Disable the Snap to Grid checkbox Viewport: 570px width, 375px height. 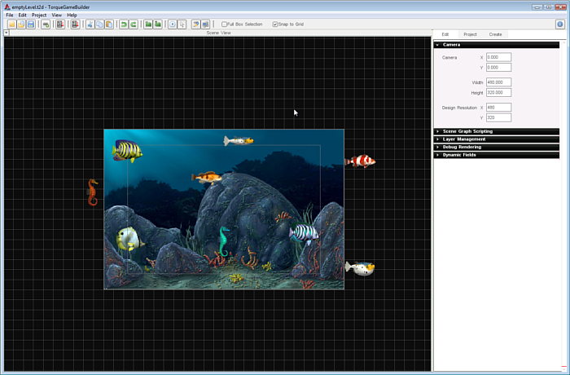[275, 24]
